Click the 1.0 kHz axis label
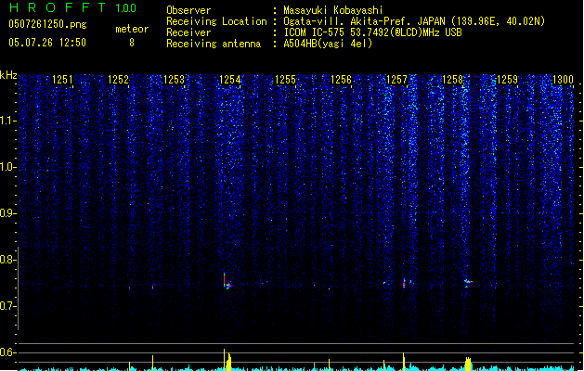584x371 pixels. coord(8,167)
